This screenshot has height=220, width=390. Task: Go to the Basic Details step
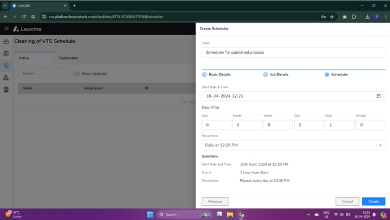click(216, 75)
